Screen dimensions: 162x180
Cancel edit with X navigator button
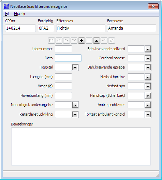coord(112,41)
